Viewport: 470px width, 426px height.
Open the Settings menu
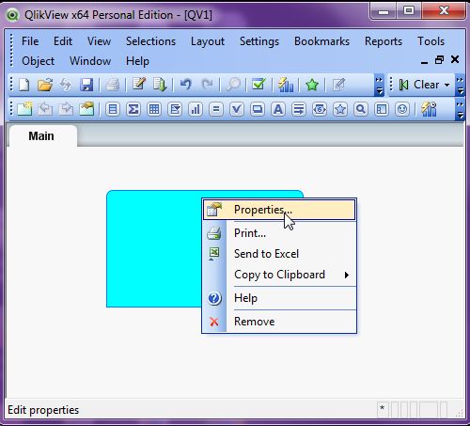[259, 41]
